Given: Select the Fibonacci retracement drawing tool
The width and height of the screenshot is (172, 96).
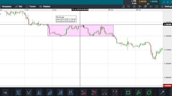Looking at the screenshot, I should 19,93.
